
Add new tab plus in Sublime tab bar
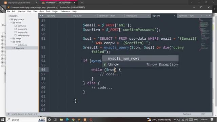click(207, 16)
